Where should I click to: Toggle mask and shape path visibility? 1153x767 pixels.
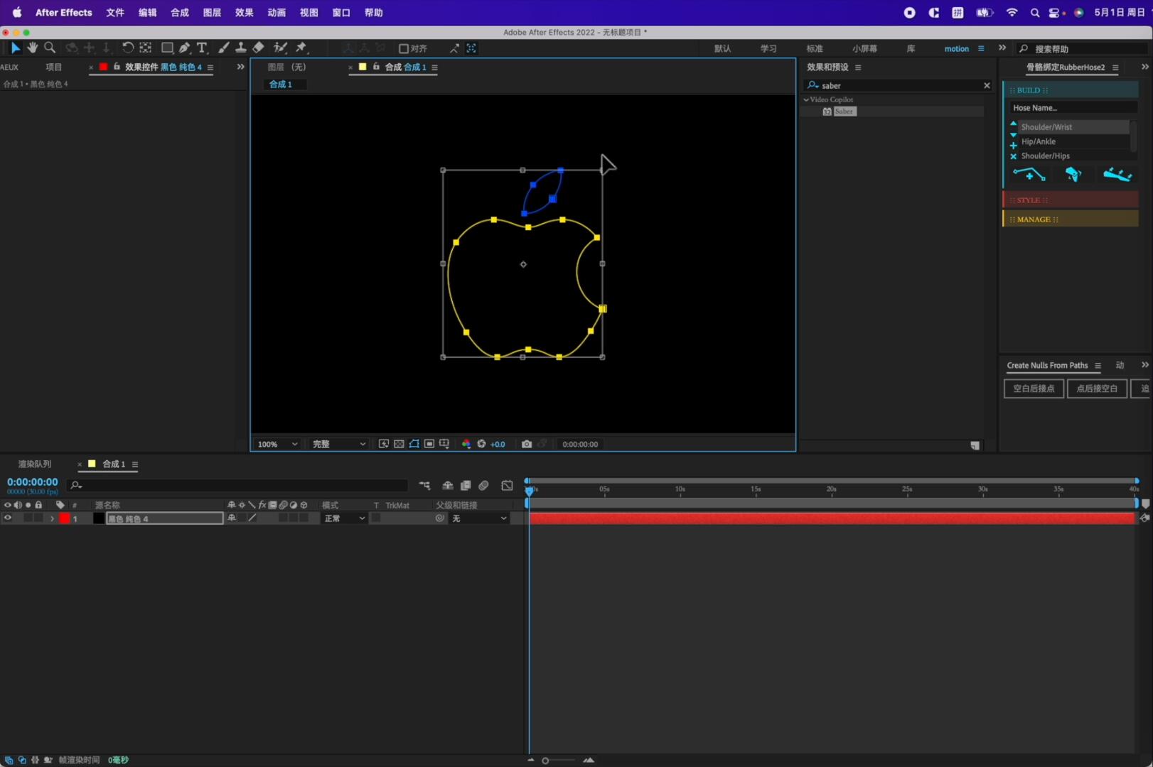coord(414,444)
